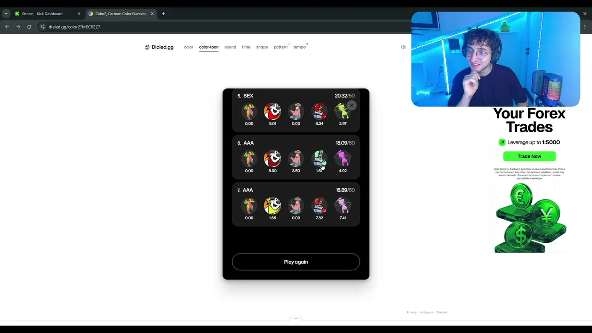This screenshot has height=333, width=592.
Task: Select the Mr. Krabs icon scored 7.82
Action: [x=319, y=205]
